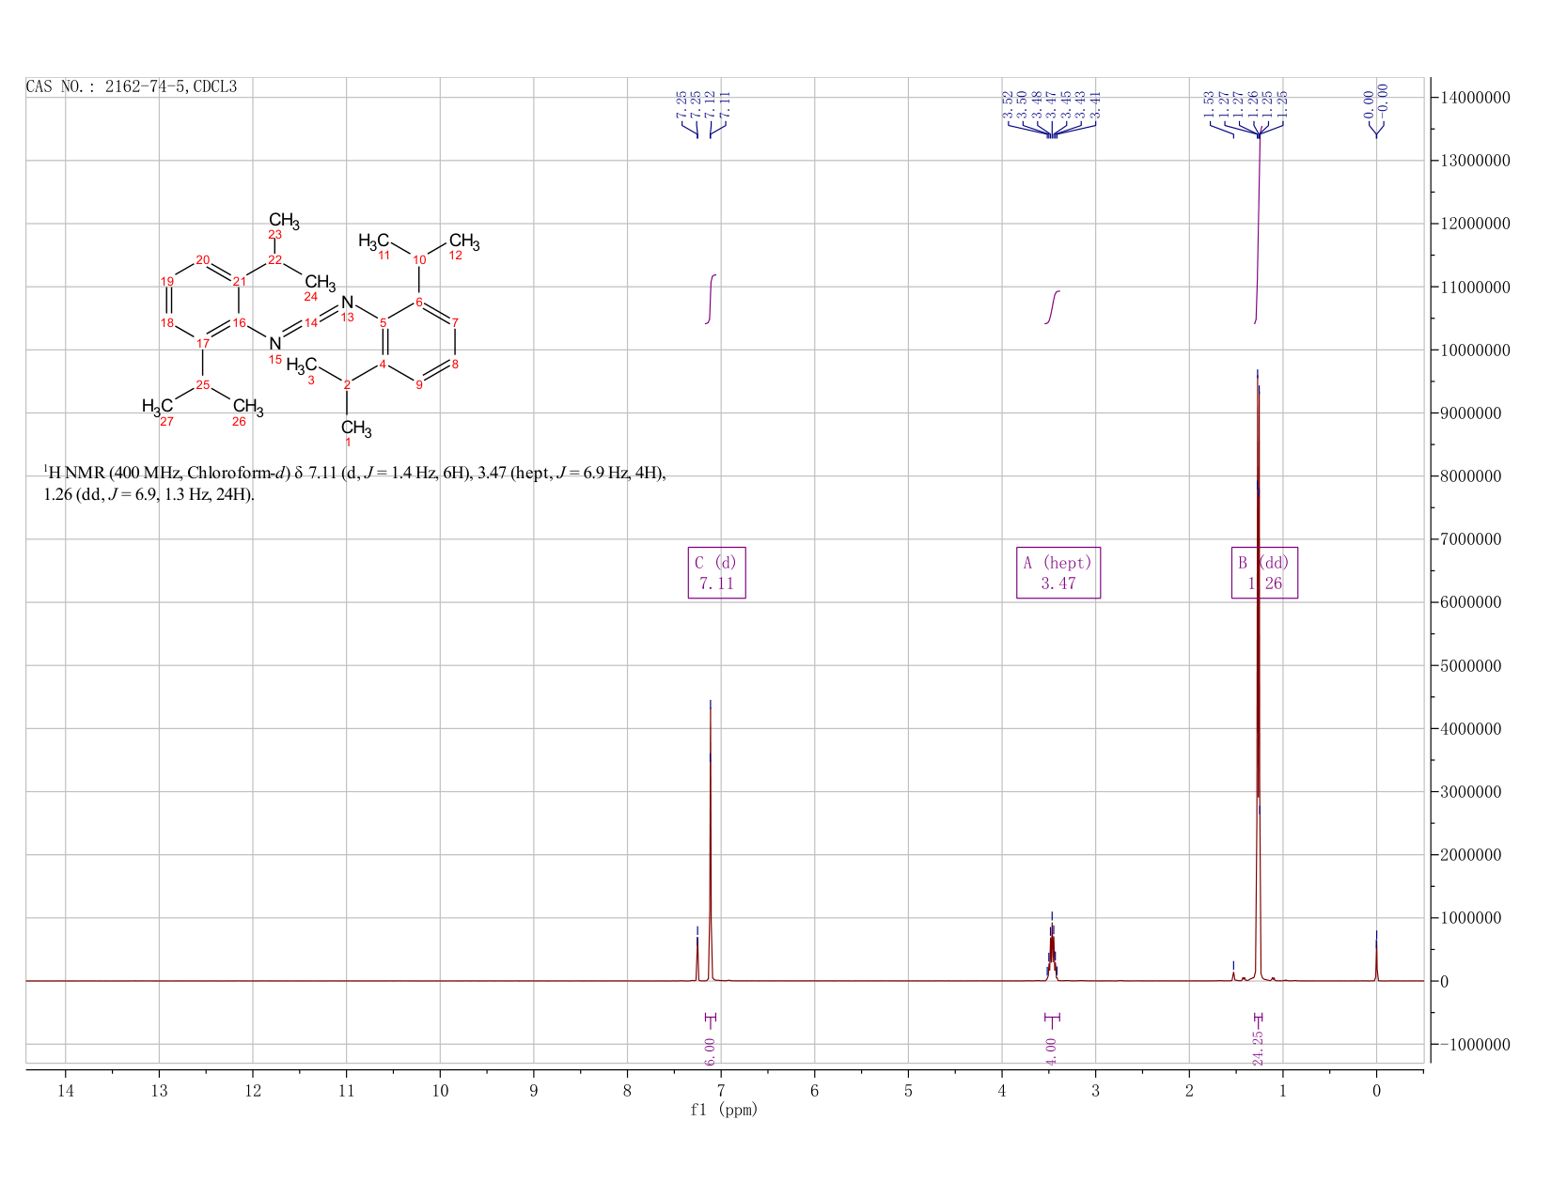Click the CAS NO.: 2162-74-5 title text
Image resolution: width=1551 pixels, height=1198 pixels.
coord(132,86)
